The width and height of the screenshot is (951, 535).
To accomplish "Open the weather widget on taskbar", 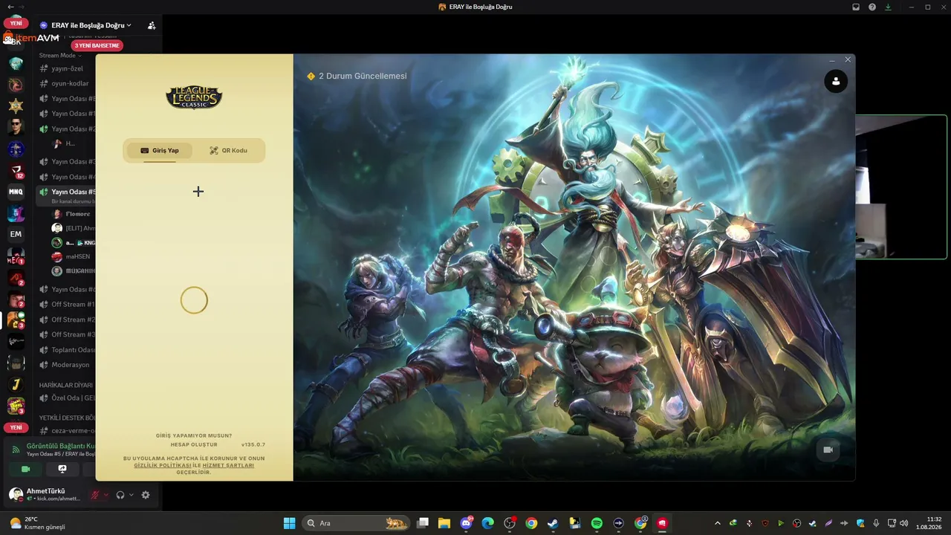I will tap(37, 523).
